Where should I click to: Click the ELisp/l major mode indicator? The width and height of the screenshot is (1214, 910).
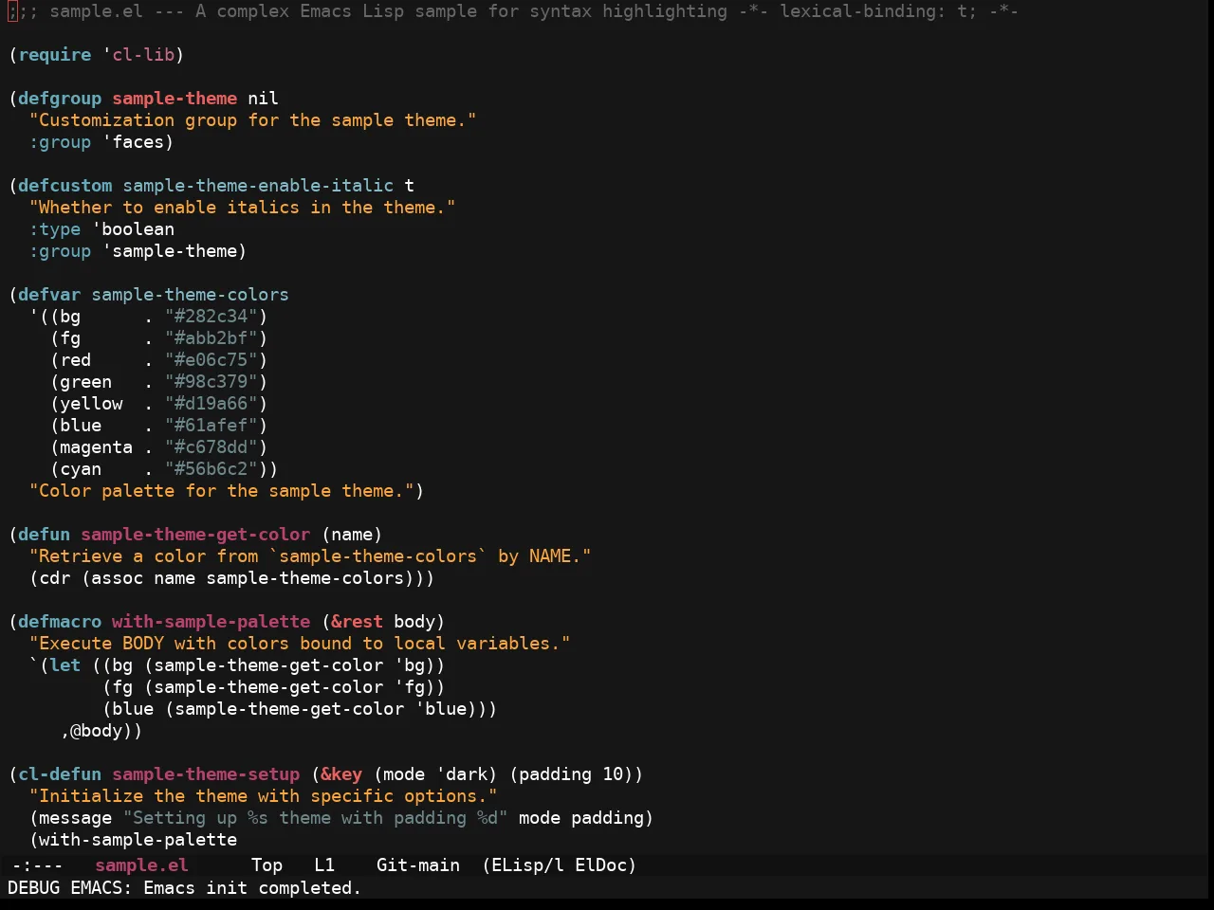(527, 865)
